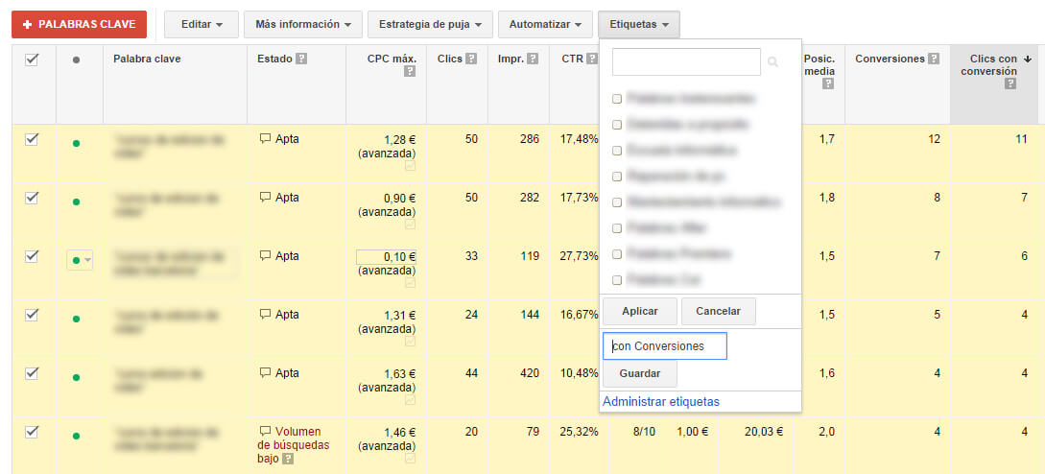Click the 'con Conversiones' label name field

(664, 346)
